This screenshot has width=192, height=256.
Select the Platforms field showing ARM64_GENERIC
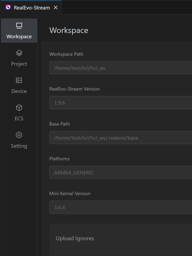click(x=121, y=172)
